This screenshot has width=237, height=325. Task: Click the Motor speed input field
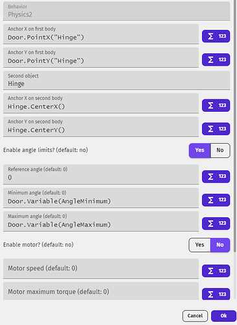[x=101, y=268]
